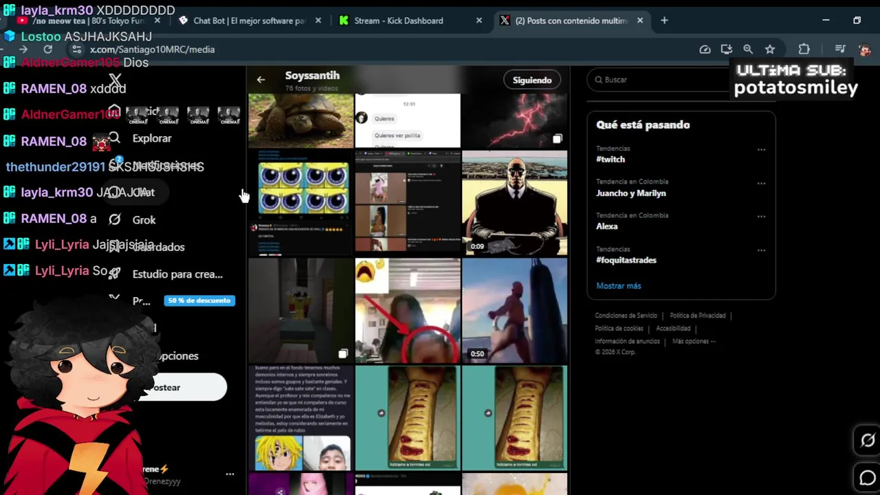This screenshot has width=880, height=495.
Task: Close the X Posts con contenido tab
Action: point(640,21)
